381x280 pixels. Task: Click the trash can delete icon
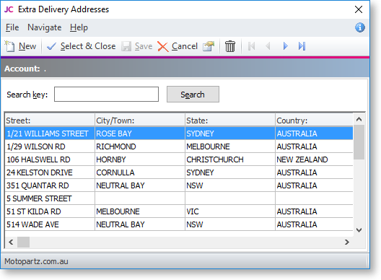pyautogui.click(x=230, y=46)
